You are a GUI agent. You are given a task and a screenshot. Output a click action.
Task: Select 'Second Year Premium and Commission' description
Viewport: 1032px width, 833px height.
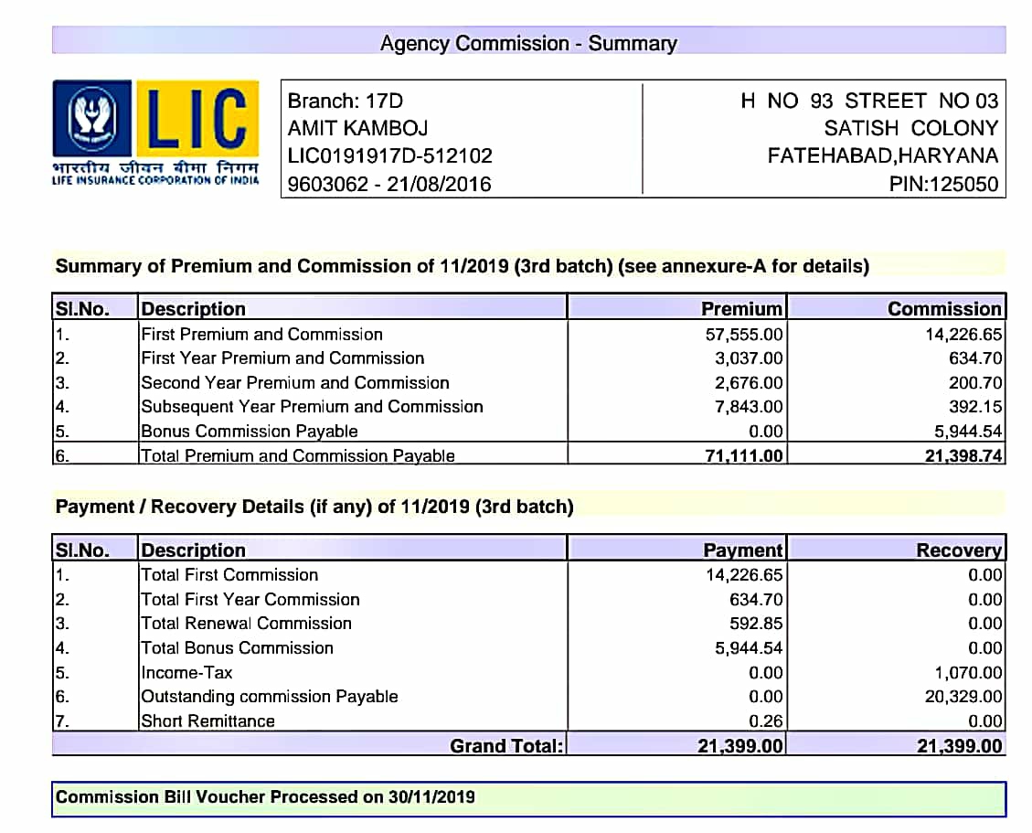pyautogui.click(x=295, y=382)
